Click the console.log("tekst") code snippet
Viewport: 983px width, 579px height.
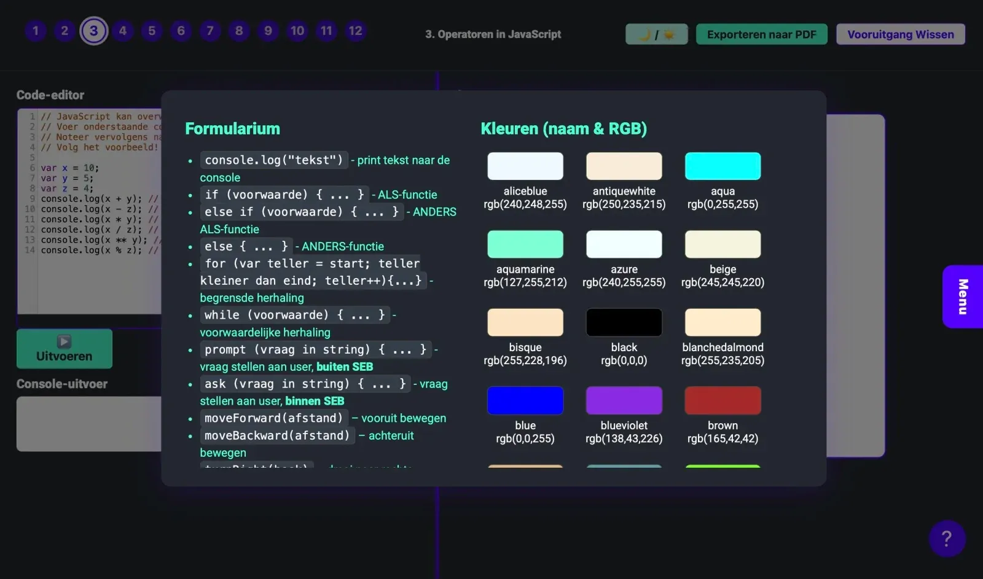coord(274,160)
